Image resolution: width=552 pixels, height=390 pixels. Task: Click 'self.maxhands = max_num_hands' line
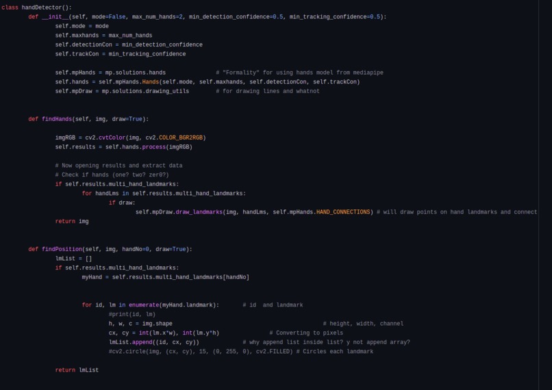103,36
